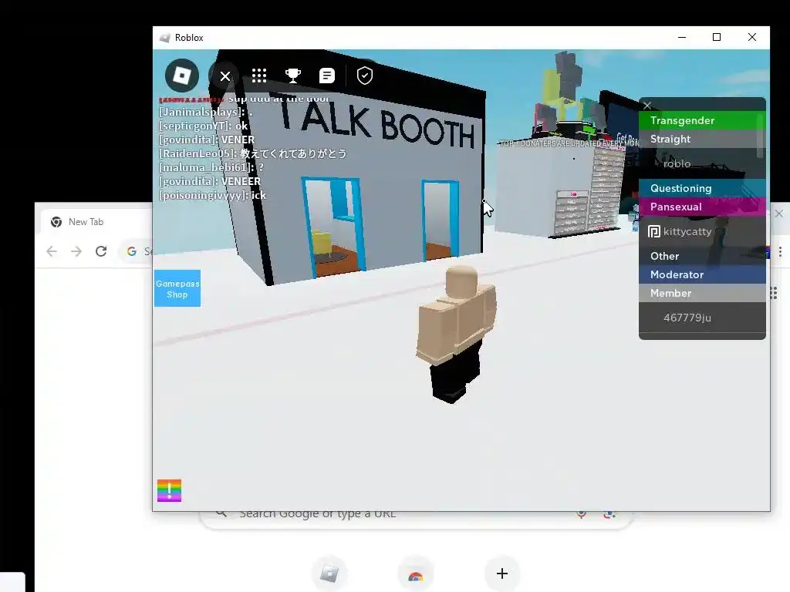Select the Transgender team in player list

coord(702,120)
